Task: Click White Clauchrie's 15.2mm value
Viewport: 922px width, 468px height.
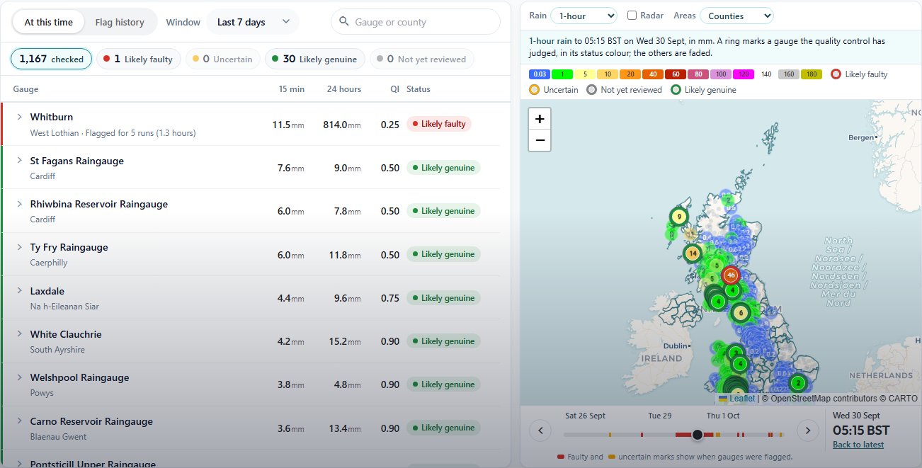Action: (x=344, y=341)
